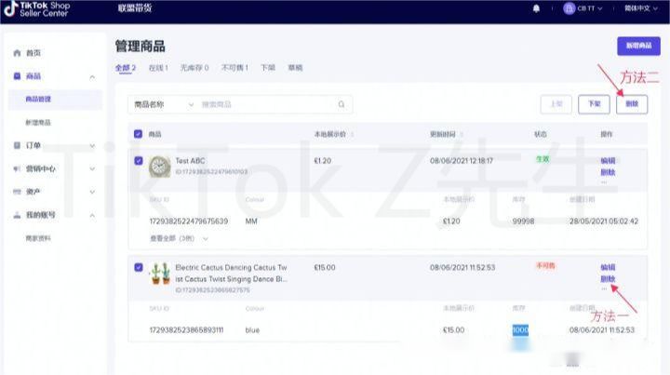Image resolution: width=670 pixels, height=375 pixels.
Task: Click SKU ID 1729382523865893111
Action: click(186, 330)
